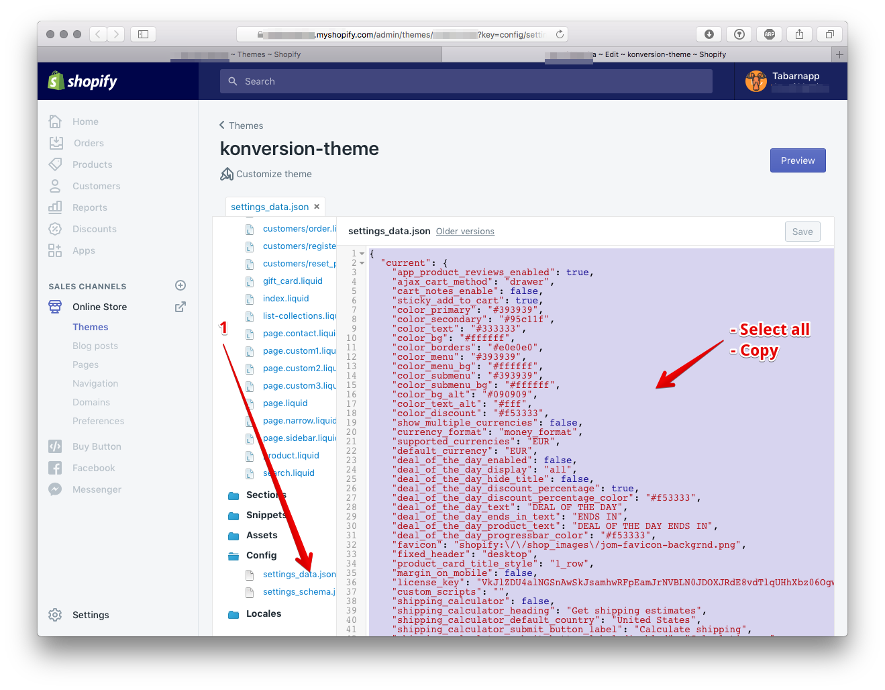Viewport: 885px width, 690px height.
Task: Open settings_data.json in Config folder
Action: [x=299, y=575]
